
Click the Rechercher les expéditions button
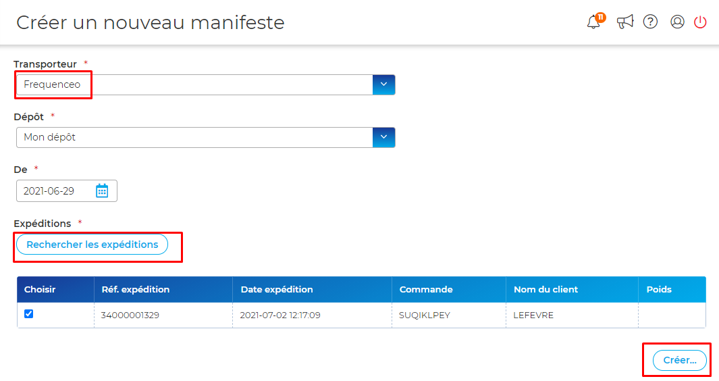92,245
